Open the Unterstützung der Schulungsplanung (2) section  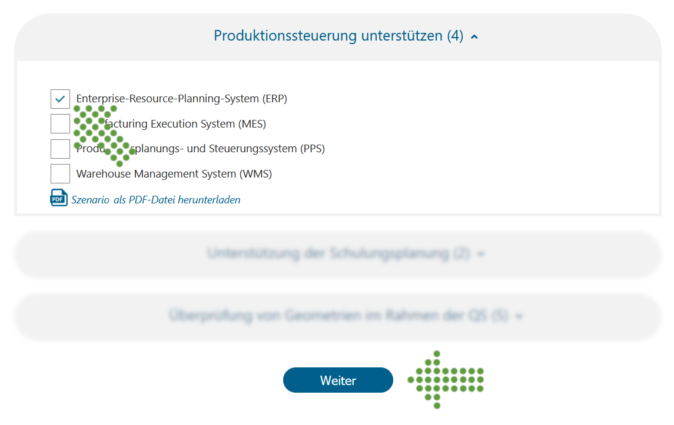[x=338, y=253]
